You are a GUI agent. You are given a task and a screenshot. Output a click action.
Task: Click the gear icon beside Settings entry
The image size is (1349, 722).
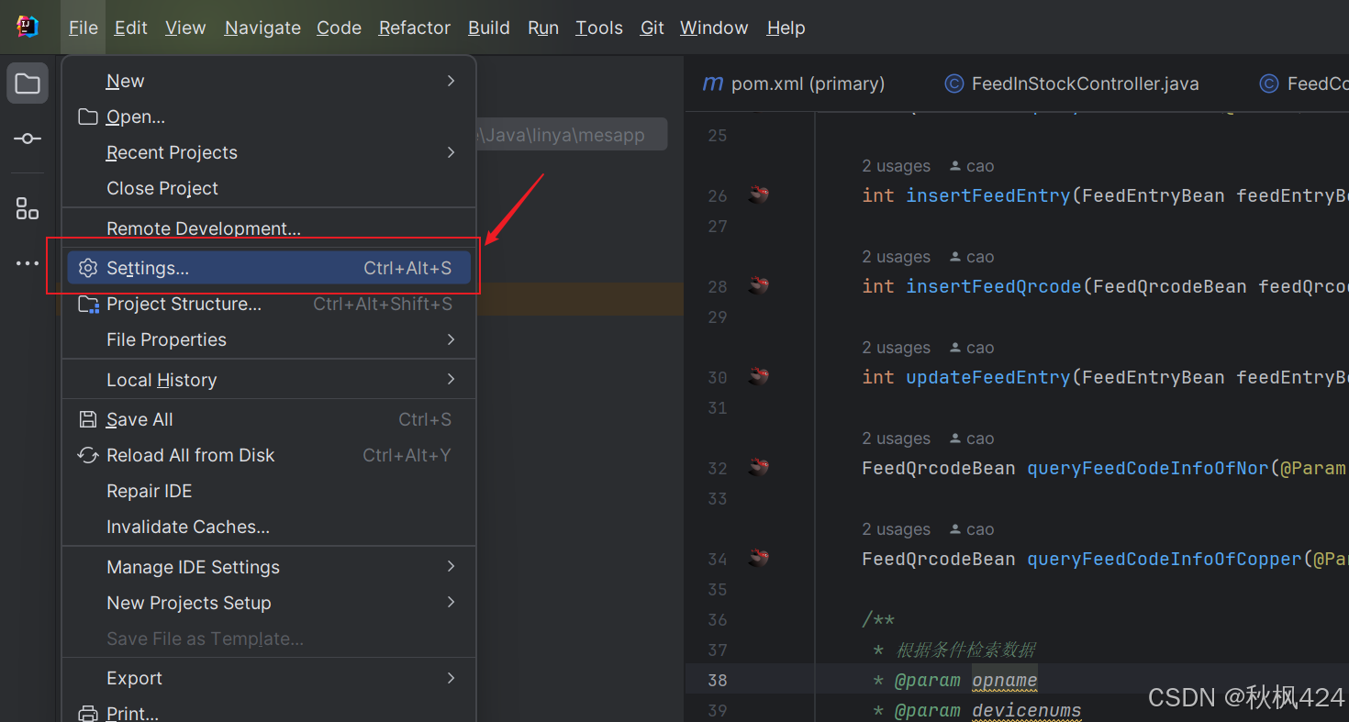87,268
